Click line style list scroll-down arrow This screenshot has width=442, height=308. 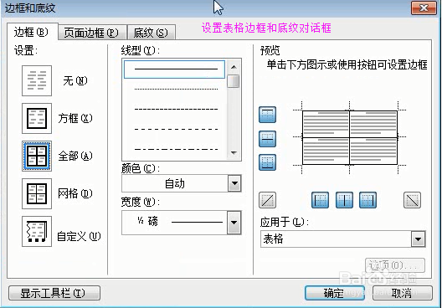pos(234,152)
